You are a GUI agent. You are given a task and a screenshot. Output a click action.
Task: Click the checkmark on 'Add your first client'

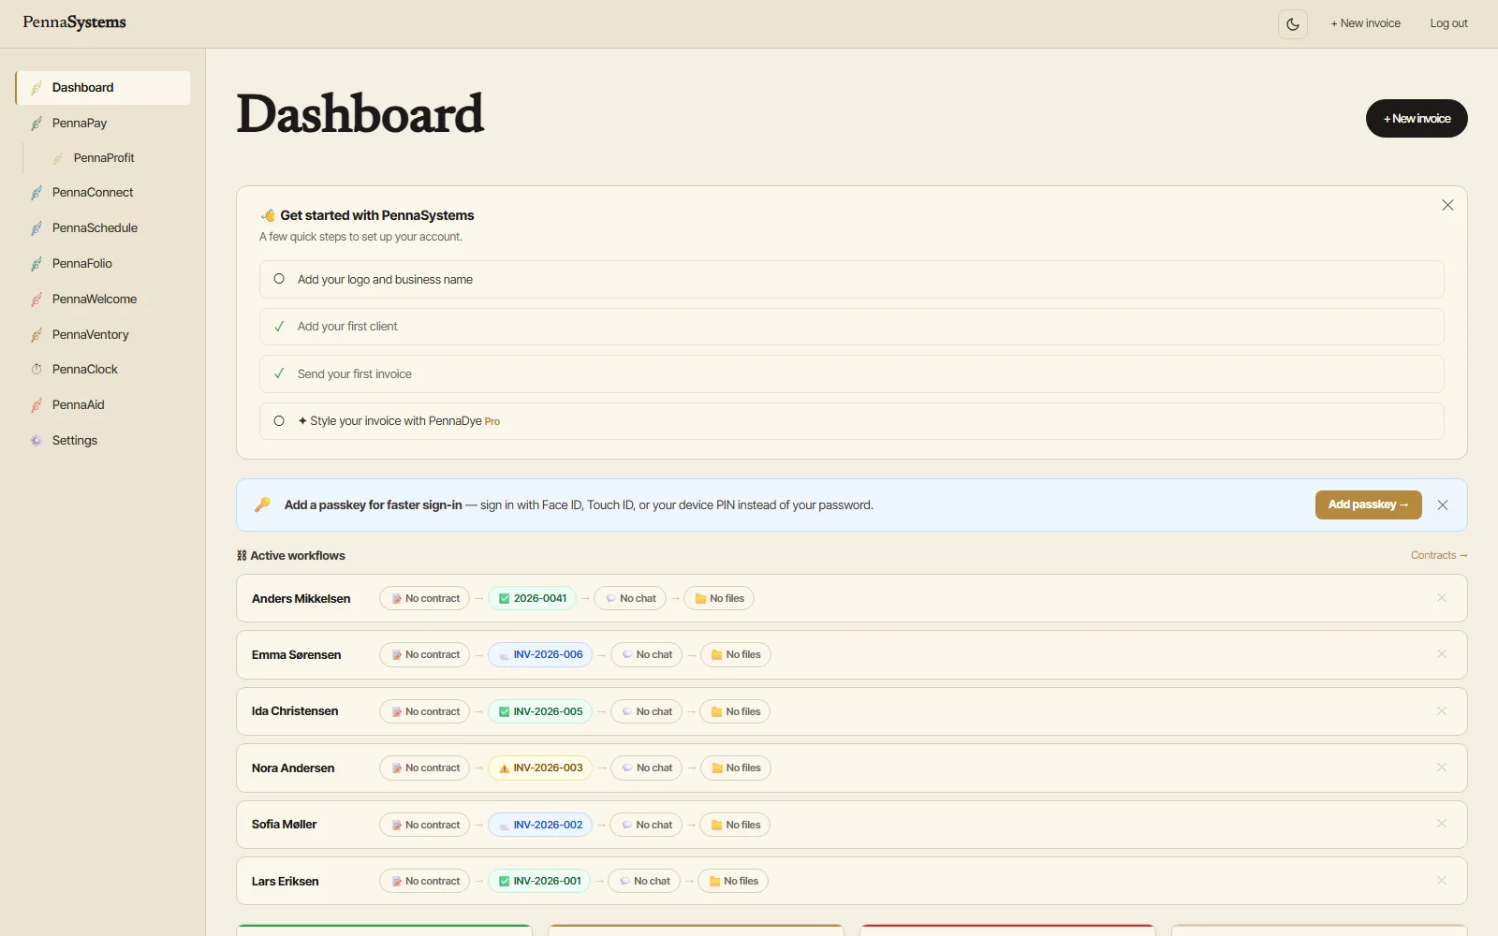[279, 327]
